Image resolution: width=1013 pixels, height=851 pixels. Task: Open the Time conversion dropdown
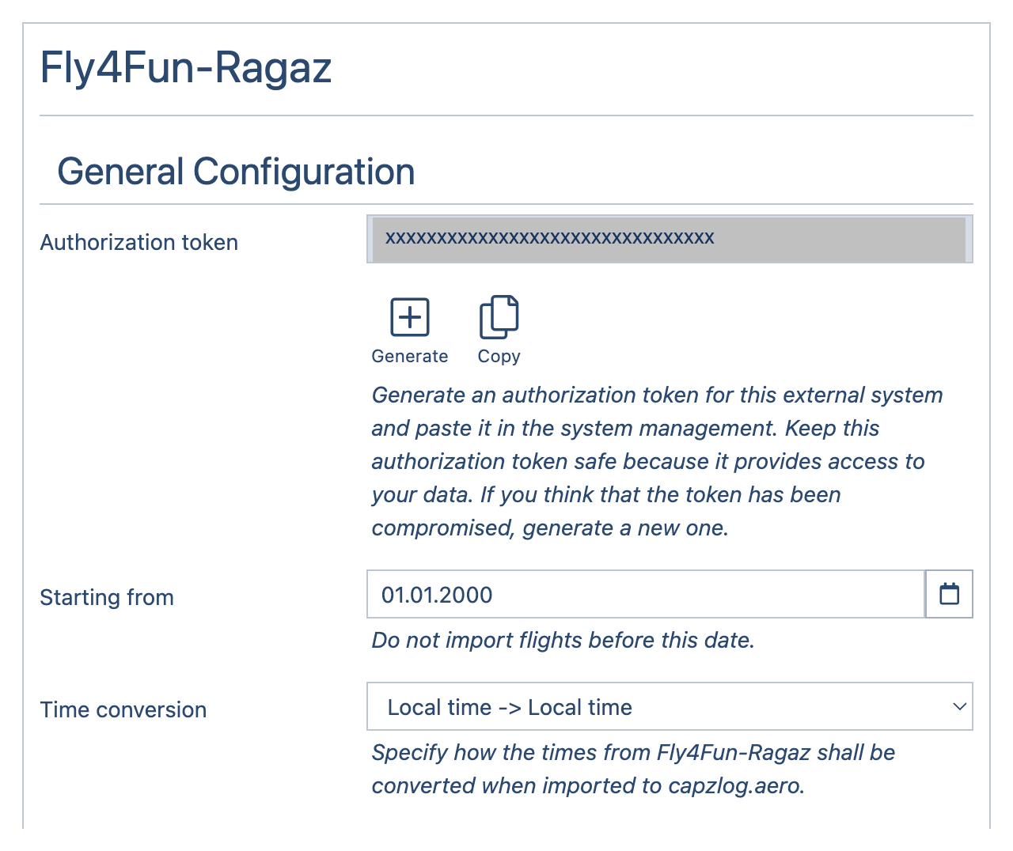tap(670, 706)
